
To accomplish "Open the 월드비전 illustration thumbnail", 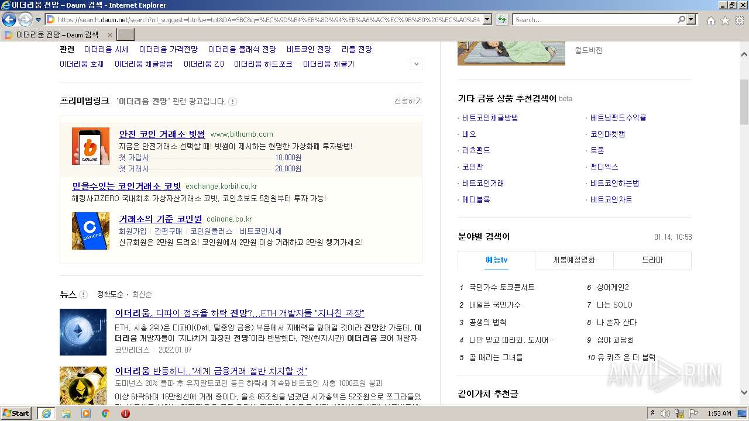I will tap(511, 54).
